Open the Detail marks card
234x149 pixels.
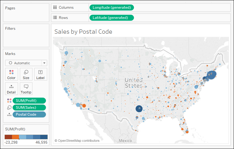[11, 89]
